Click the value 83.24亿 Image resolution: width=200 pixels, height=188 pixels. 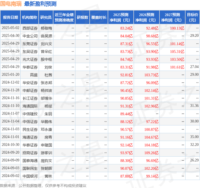click(126, 28)
